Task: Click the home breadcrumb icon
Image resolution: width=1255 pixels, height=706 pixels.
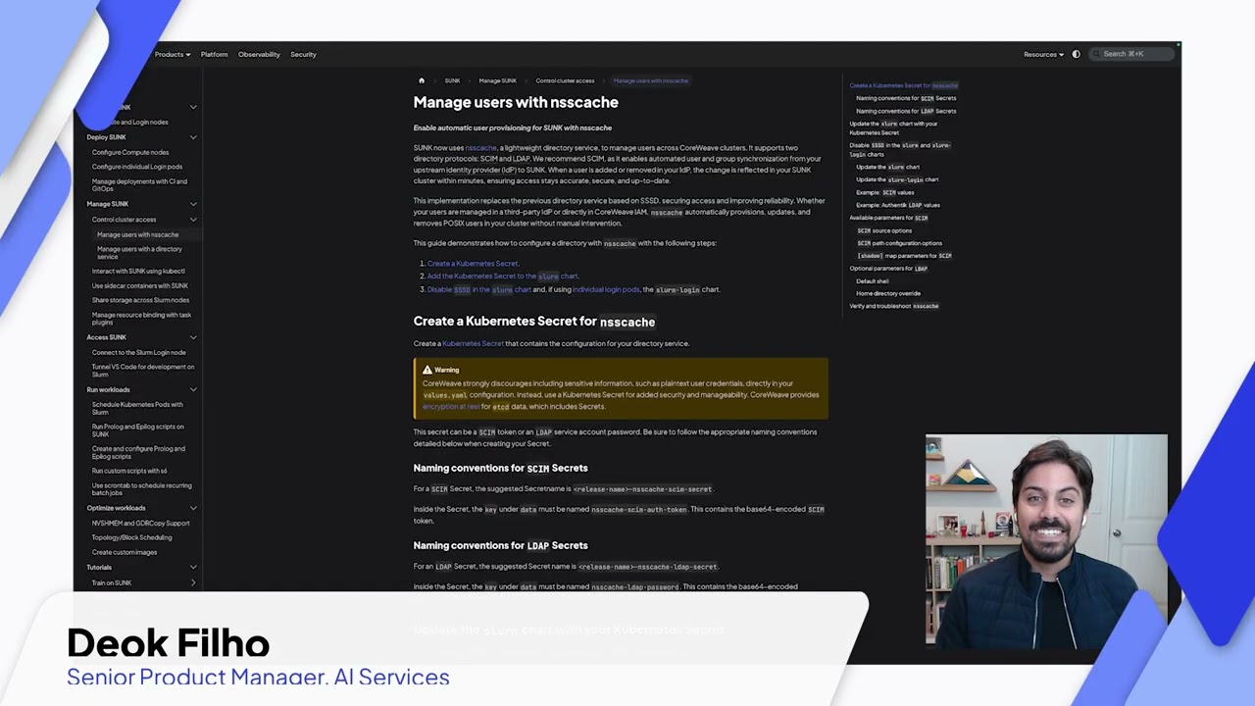Action: pos(422,80)
